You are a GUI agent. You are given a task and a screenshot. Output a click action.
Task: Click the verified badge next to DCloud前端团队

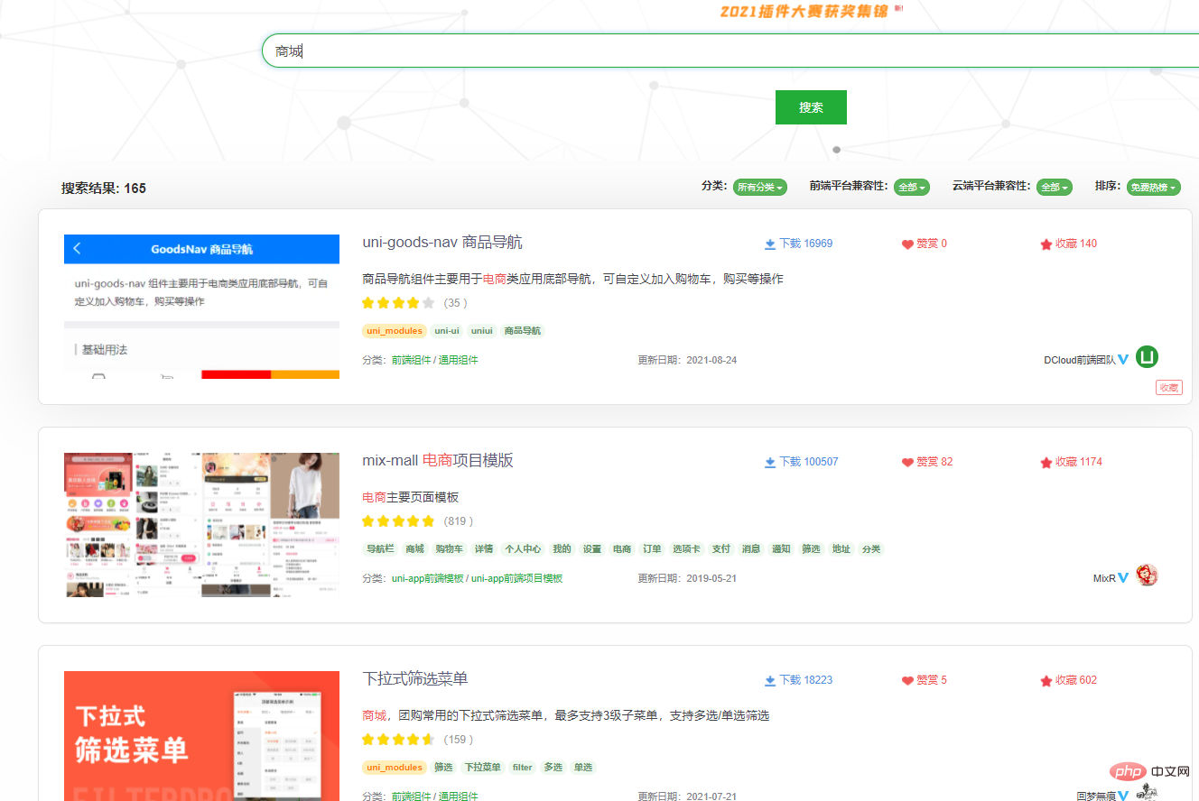[x=1123, y=359]
